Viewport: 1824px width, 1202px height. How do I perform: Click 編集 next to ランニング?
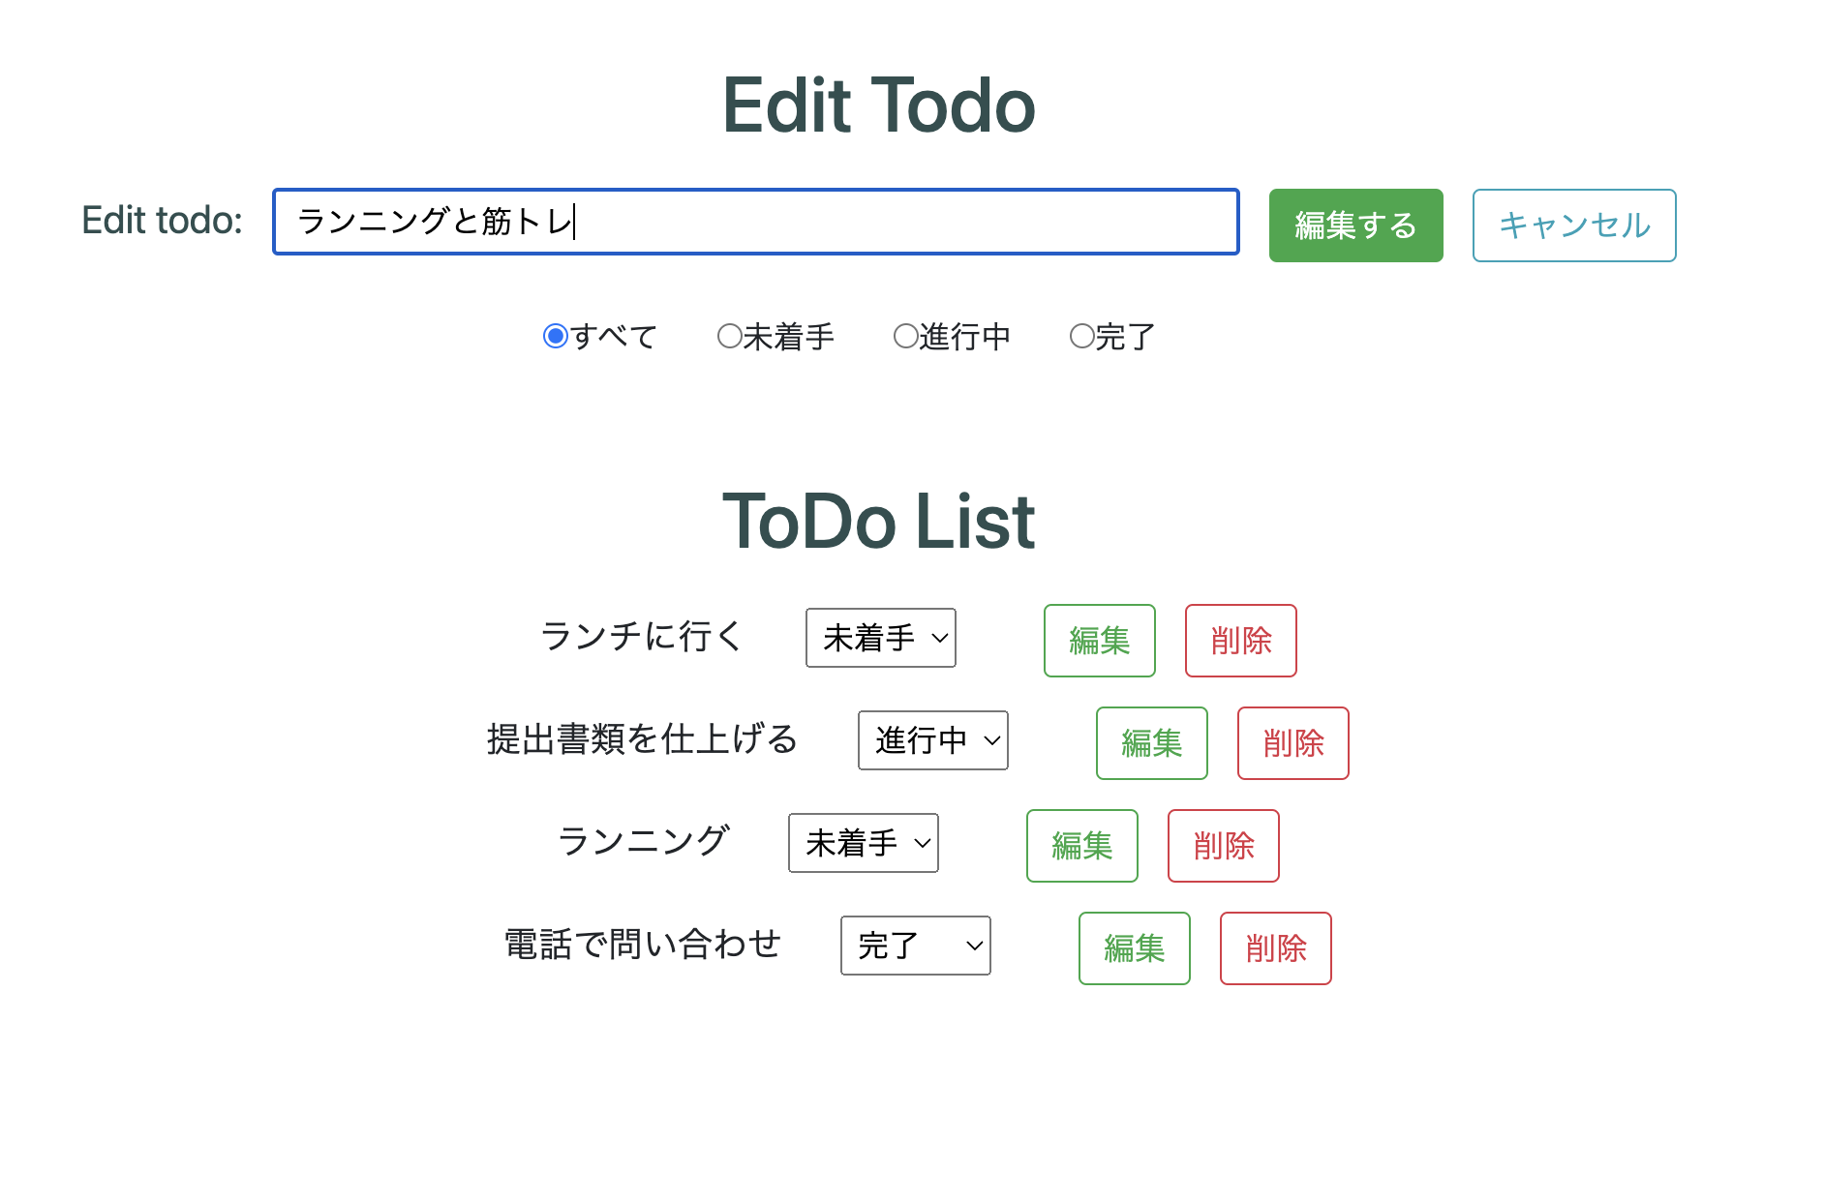click(x=1081, y=846)
